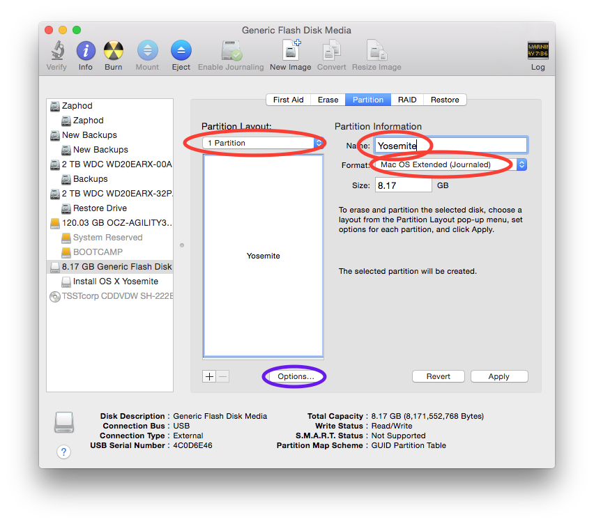Select the Restore Drive volume
Screen dimensions: 594x524
109,208
